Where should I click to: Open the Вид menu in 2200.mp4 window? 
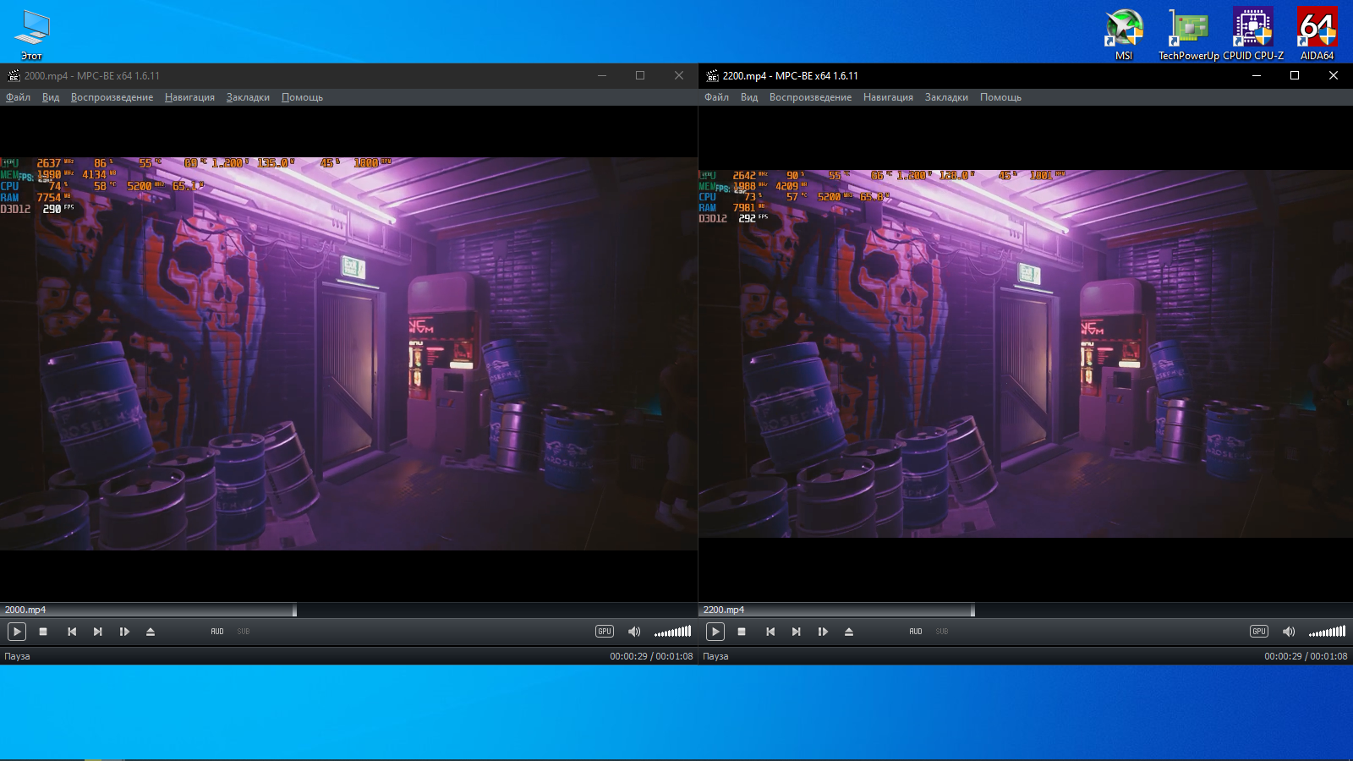pyautogui.click(x=749, y=97)
